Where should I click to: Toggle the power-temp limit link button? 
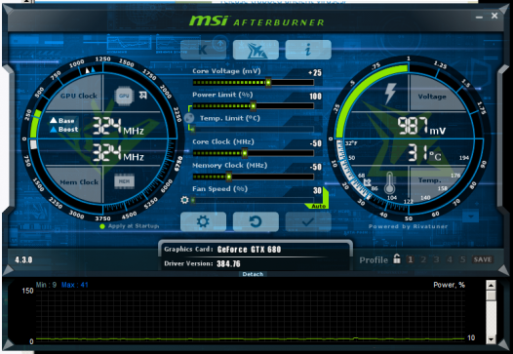coord(189,118)
